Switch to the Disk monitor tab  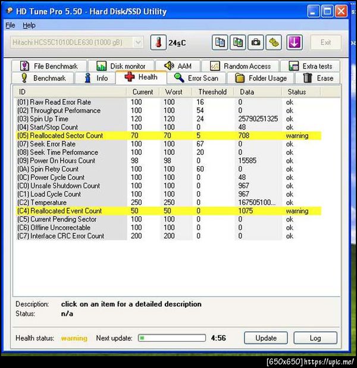pos(121,66)
